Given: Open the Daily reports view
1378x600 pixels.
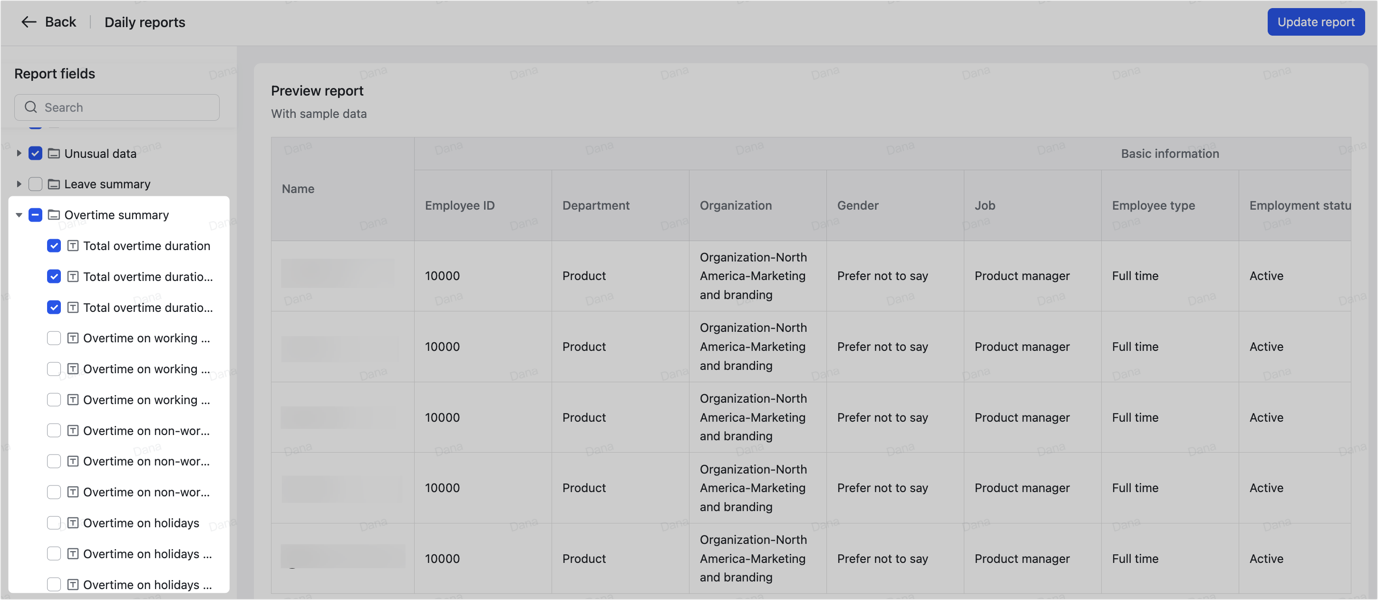Looking at the screenshot, I should (x=145, y=22).
